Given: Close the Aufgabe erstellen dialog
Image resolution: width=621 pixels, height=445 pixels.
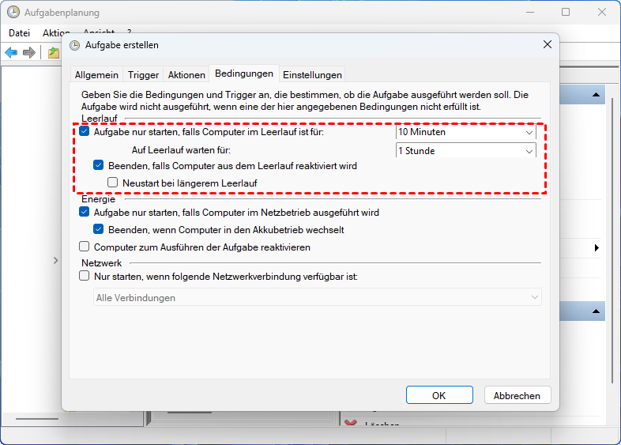Looking at the screenshot, I should (x=546, y=45).
